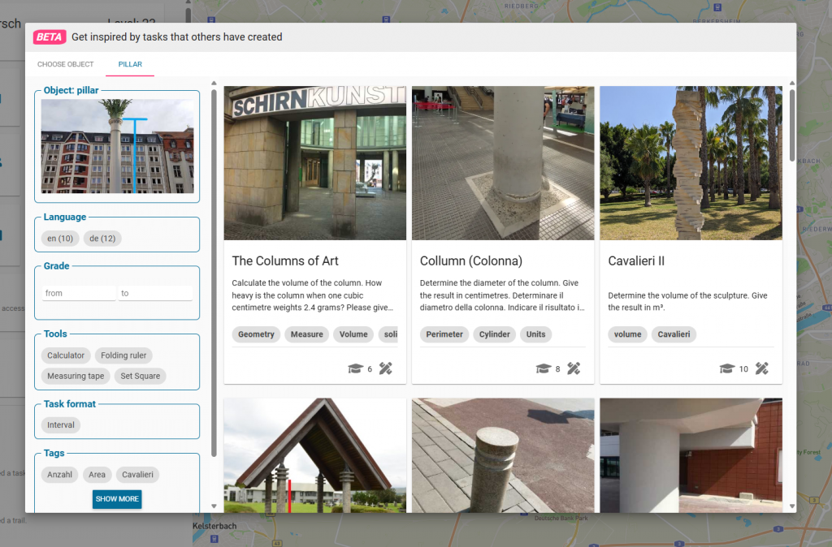This screenshot has height=547, width=832.
Task: Click the tools icon on Cavalieri II card
Action: point(761,368)
